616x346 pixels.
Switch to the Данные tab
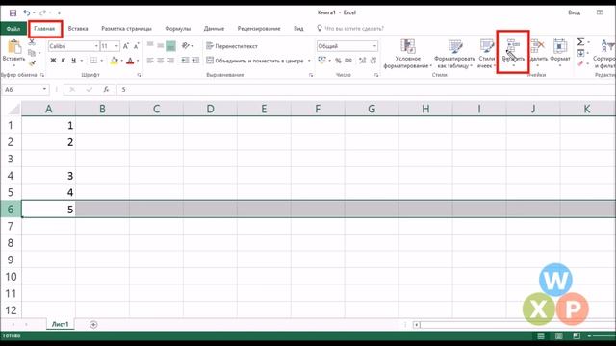pyautogui.click(x=214, y=29)
